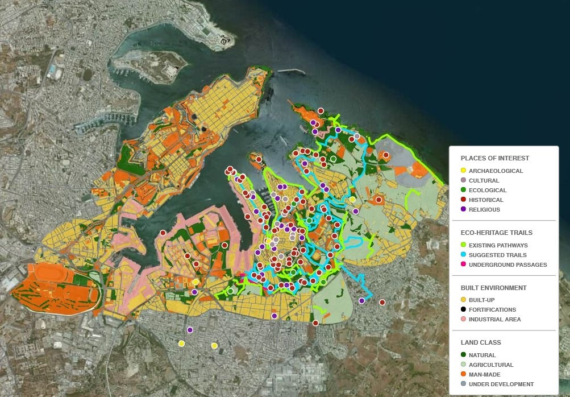Image resolution: width=570 pixels, height=397 pixels.
Task: Click the grey-purple Cultural legend dot
Action: [x=463, y=180]
